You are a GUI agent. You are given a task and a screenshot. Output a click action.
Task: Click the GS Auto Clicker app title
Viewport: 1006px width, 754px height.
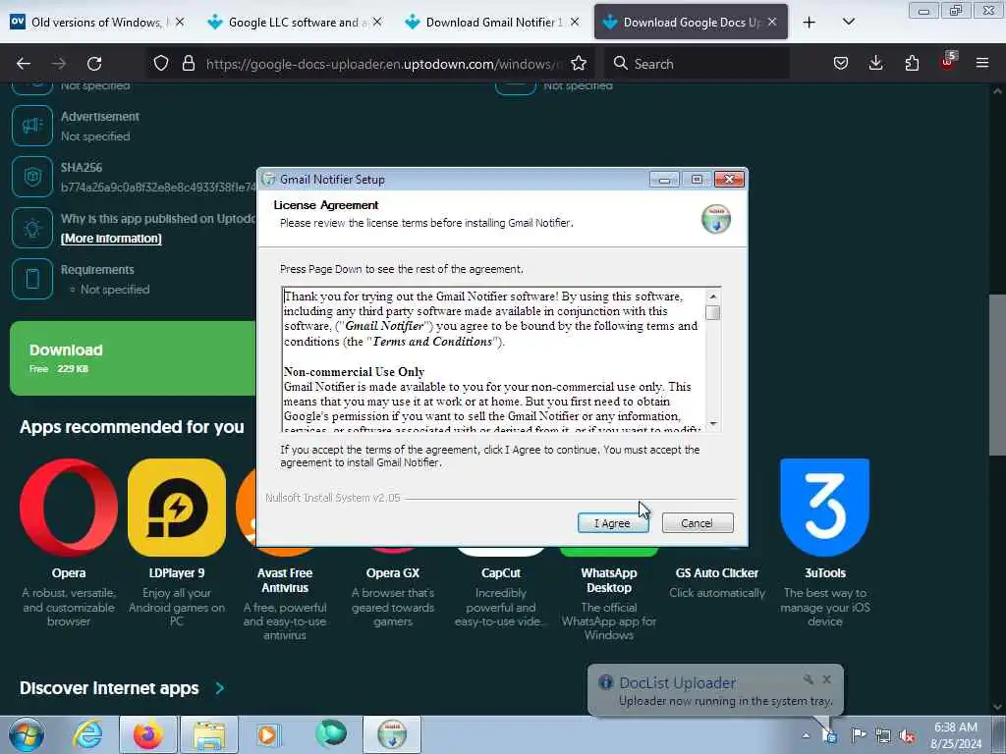click(716, 573)
